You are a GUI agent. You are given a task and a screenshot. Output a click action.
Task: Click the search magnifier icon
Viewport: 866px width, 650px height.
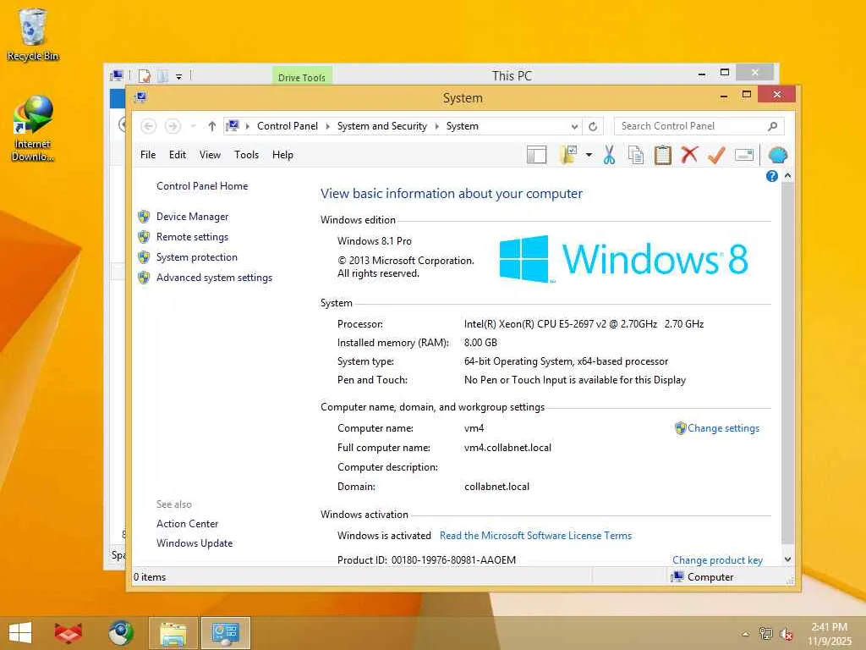click(x=772, y=126)
